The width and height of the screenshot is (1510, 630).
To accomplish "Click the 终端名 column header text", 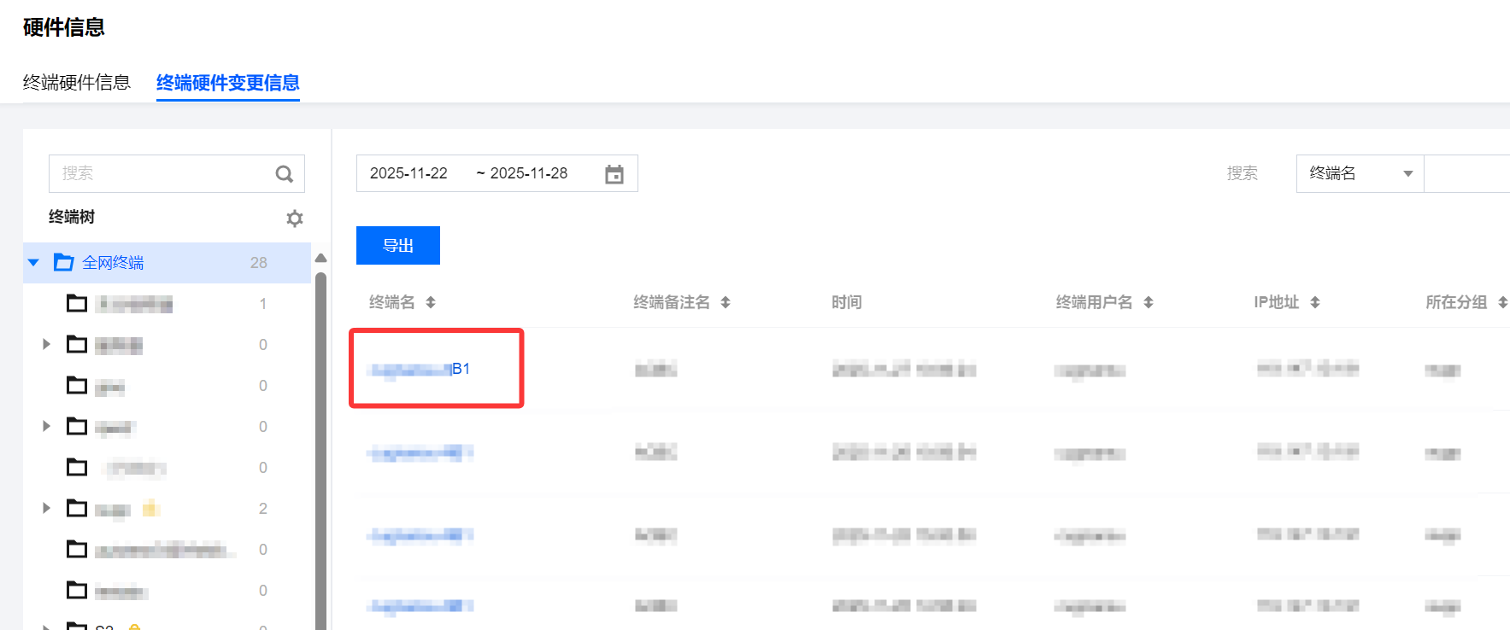I will point(392,302).
